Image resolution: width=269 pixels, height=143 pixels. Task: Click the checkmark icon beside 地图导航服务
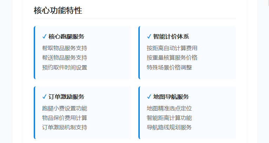[149, 97]
